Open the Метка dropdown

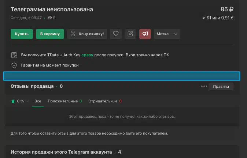click(167, 34)
